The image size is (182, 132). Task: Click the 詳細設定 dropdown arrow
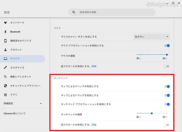(x=41, y=103)
